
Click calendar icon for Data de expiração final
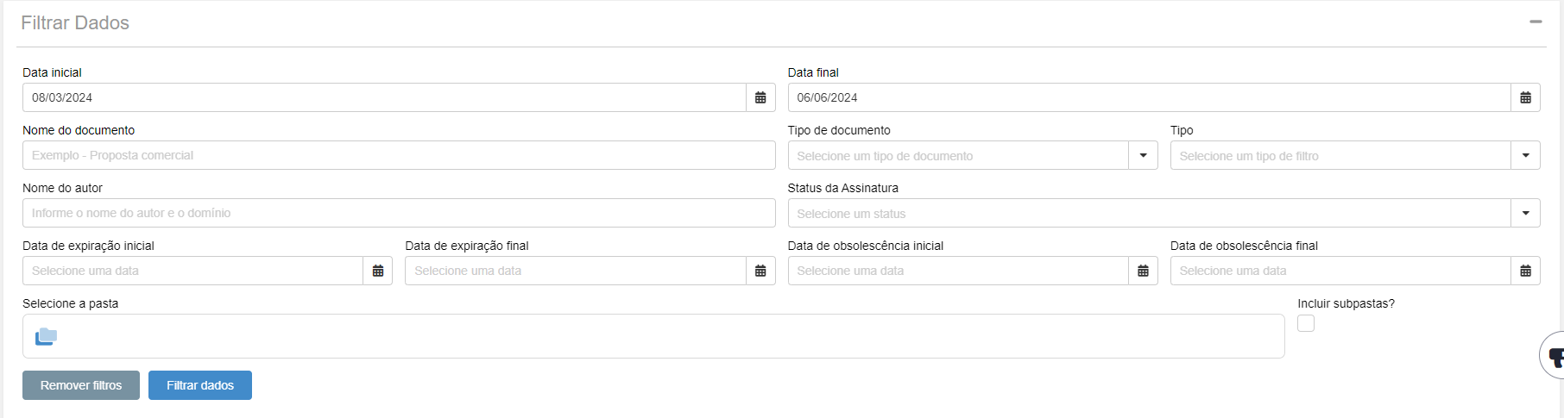(760, 271)
